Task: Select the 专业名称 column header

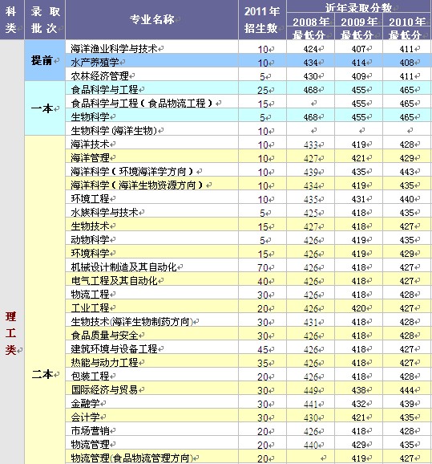Action: [x=151, y=19]
